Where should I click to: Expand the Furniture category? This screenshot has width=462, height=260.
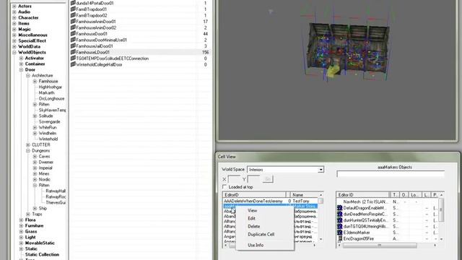(21, 226)
